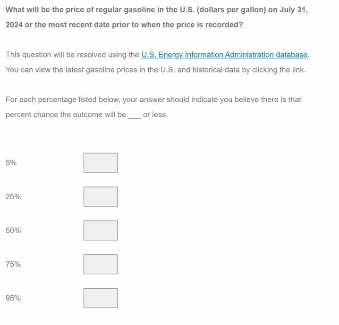Viewport: 339px width, 325px height.
Task: Click the 5% percentage label
Action: click(11, 163)
